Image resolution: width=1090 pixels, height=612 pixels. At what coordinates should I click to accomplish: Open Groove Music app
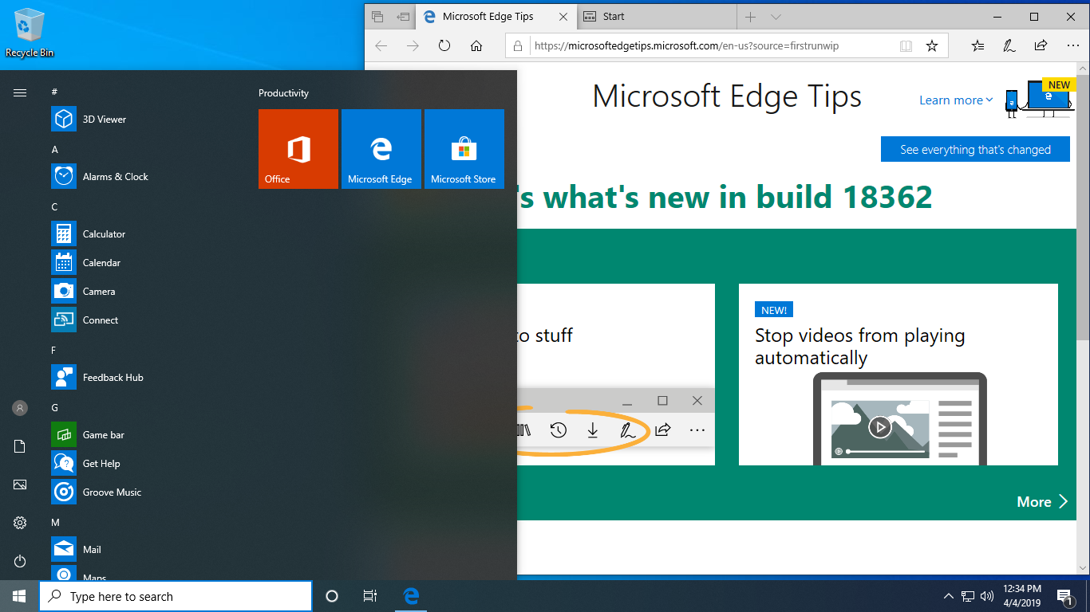pyautogui.click(x=112, y=492)
